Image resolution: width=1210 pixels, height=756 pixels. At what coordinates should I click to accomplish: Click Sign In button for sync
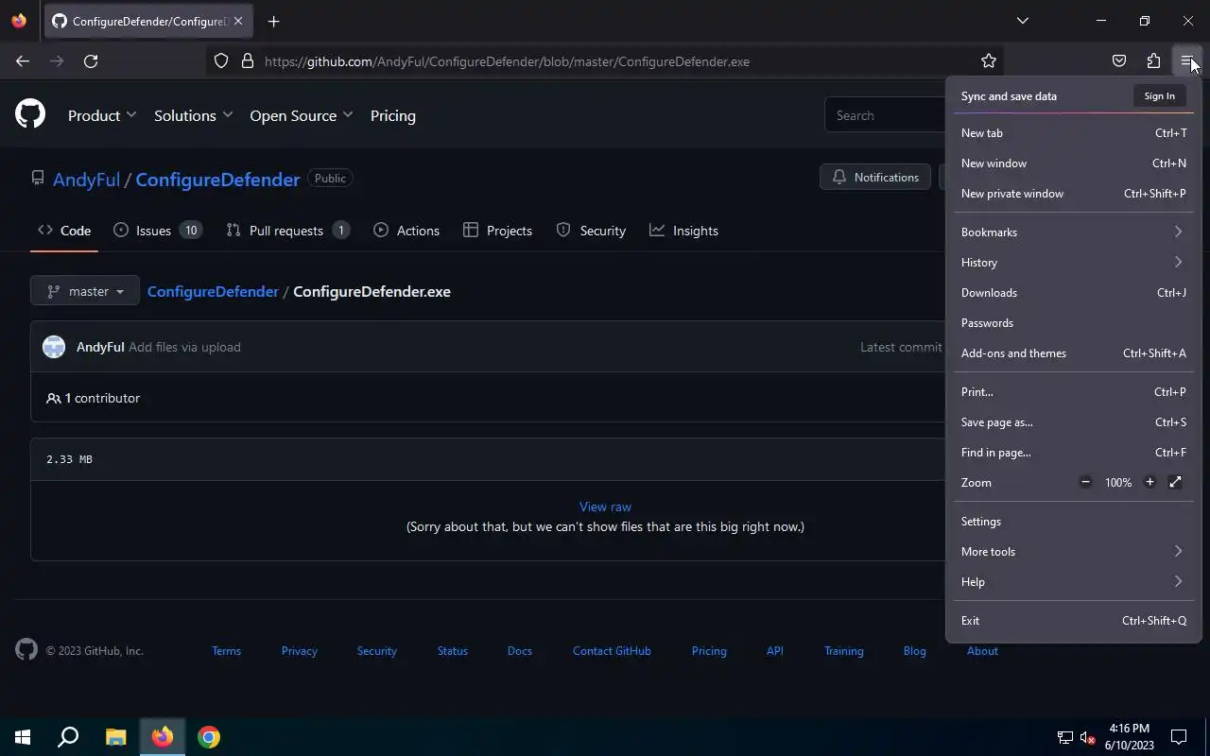(x=1159, y=95)
